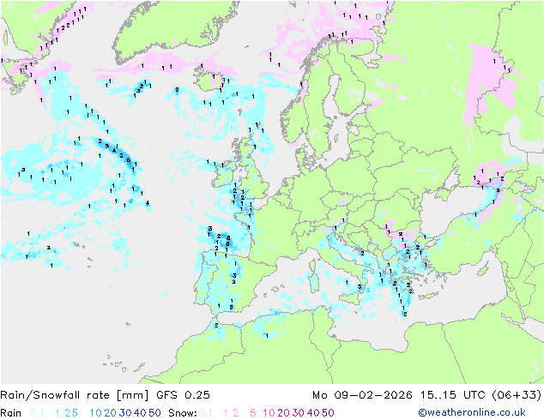Pick the Rain legend value 50
This screenshot has height=420, width=544.
(x=154, y=413)
